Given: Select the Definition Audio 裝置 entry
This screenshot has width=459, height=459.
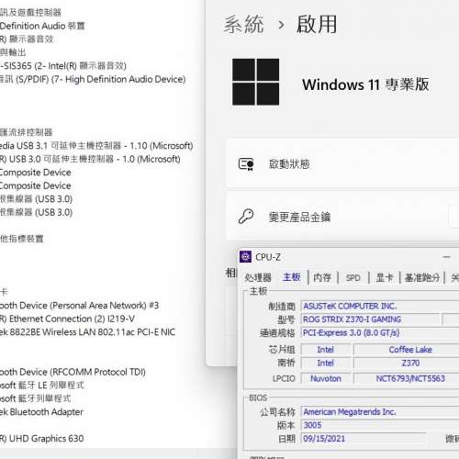Looking at the screenshot, I should 42,26.
